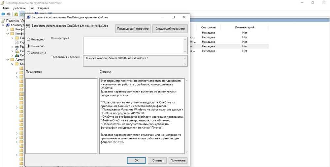Open the 'Действие' menu
330x167 pixels.
(x=20, y=8)
